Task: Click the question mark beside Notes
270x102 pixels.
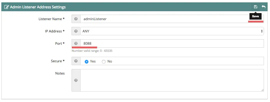Action: point(76,80)
